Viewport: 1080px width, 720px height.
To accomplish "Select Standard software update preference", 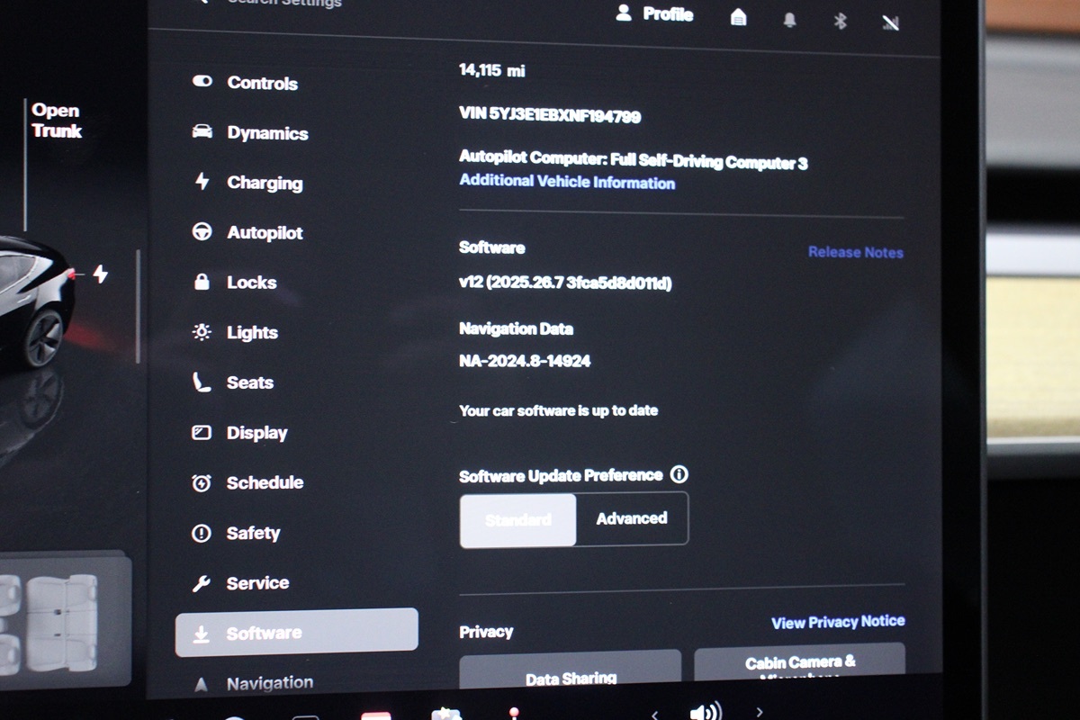I will pos(518,519).
